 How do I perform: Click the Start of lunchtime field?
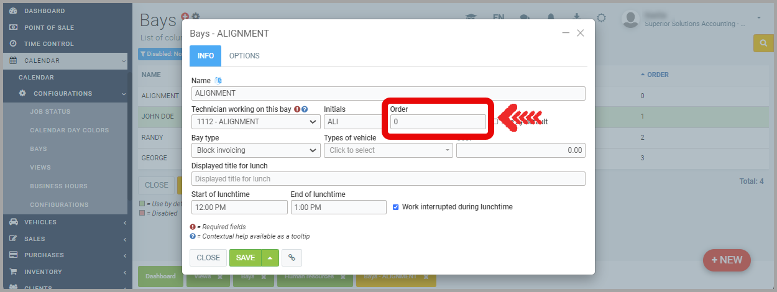[239, 207]
